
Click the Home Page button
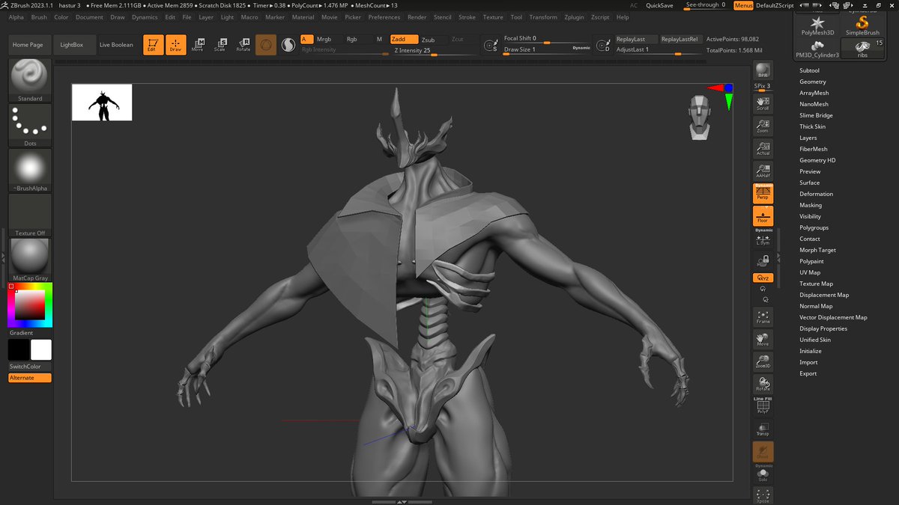point(28,45)
